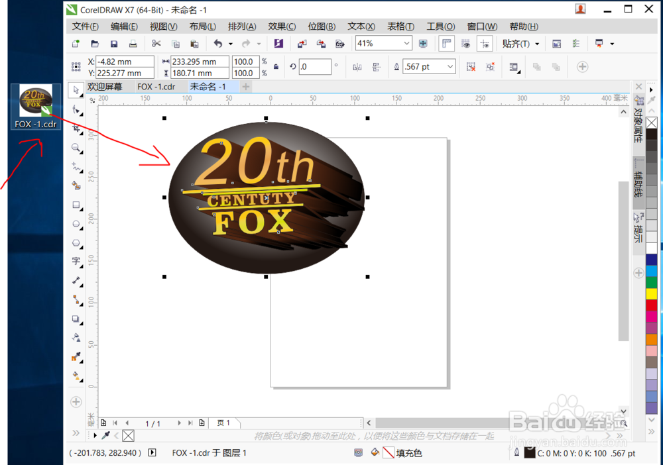663x465 pixels.
Task: Switch to the 欢迎屏幕 tab
Action: coord(105,87)
